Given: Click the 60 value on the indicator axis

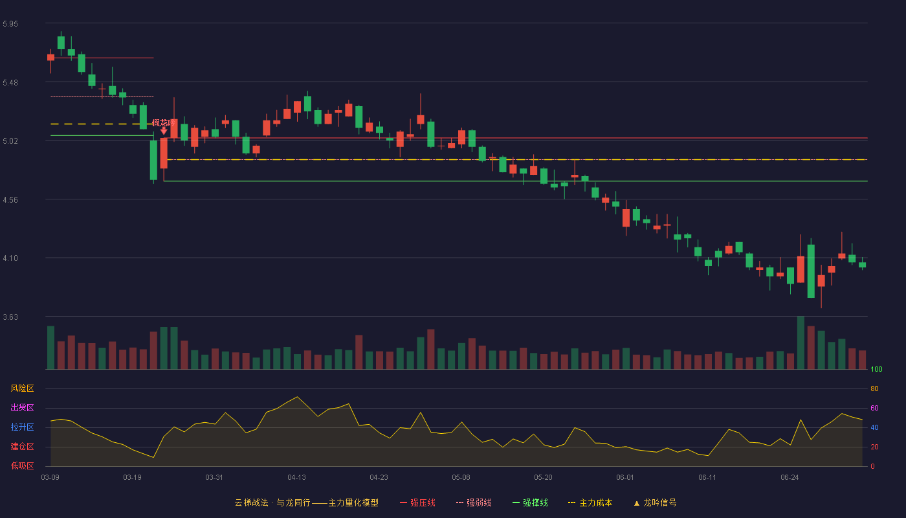Looking at the screenshot, I should [x=874, y=408].
